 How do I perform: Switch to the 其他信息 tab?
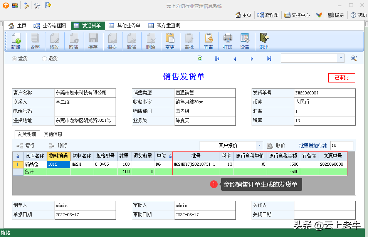click(x=53, y=134)
